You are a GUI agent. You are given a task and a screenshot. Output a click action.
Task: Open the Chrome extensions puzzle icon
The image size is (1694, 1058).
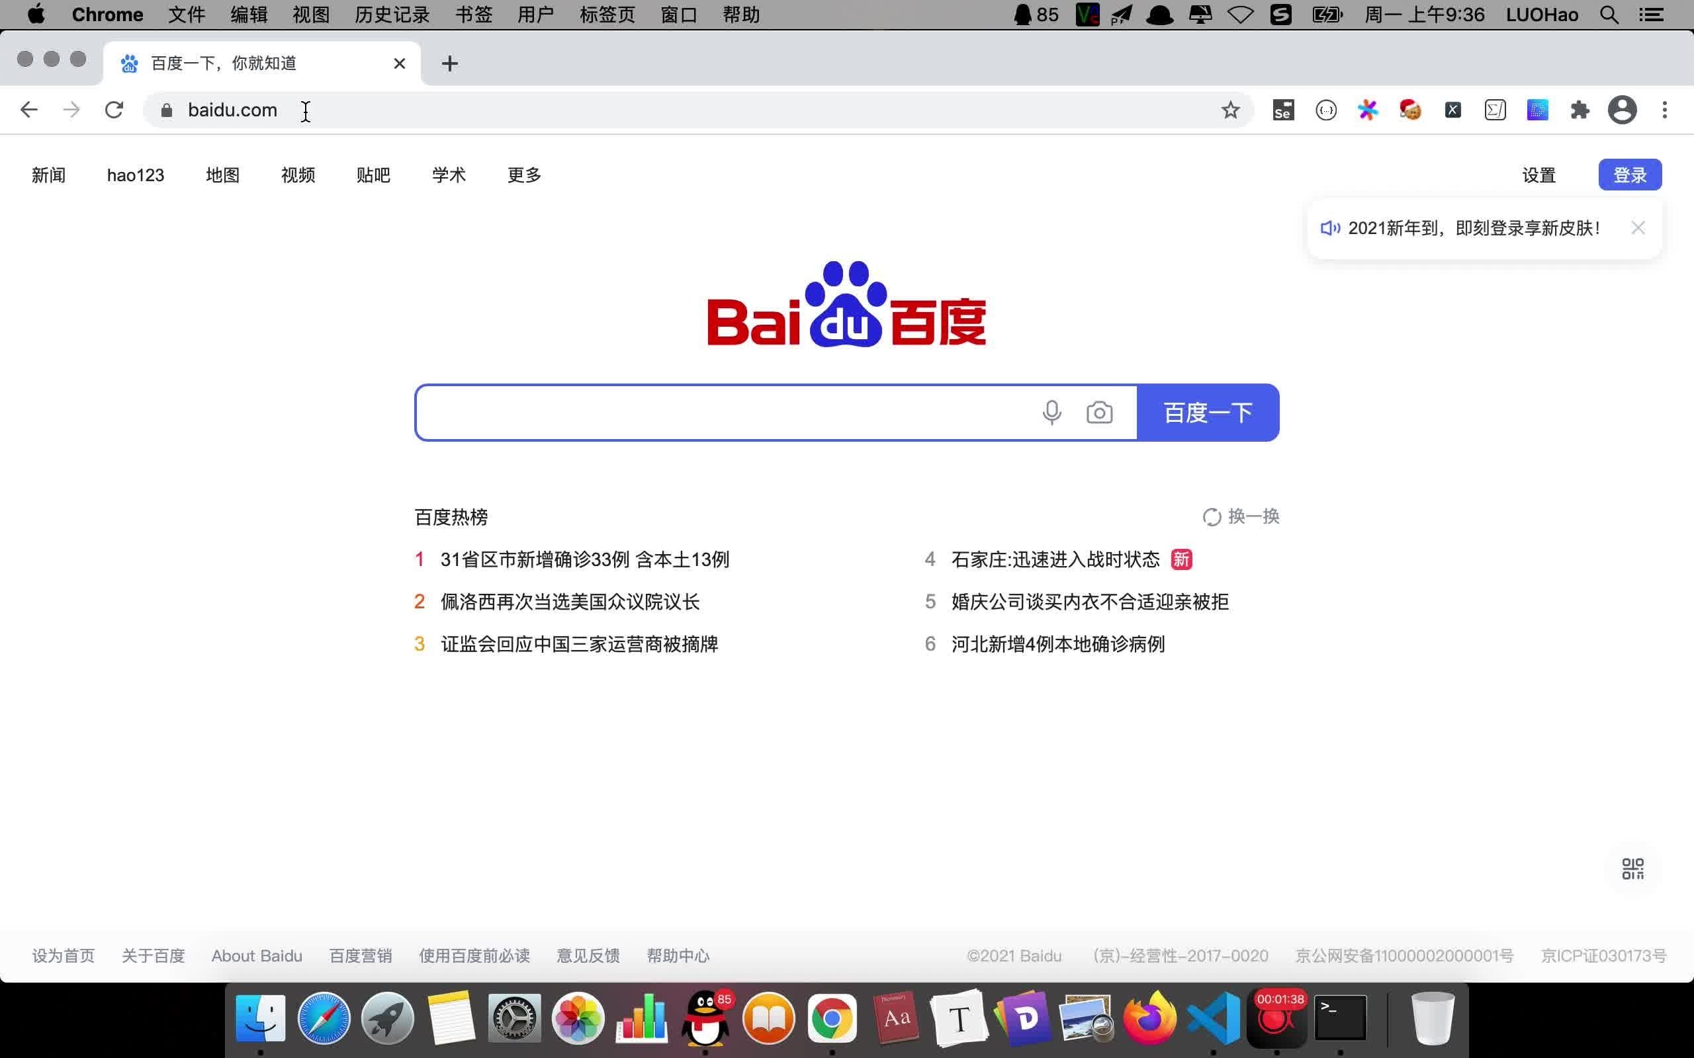coord(1580,110)
